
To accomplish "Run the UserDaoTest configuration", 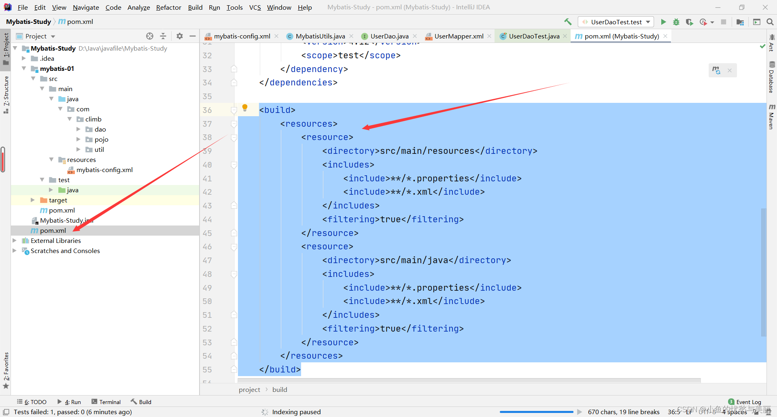I will 663,22.
